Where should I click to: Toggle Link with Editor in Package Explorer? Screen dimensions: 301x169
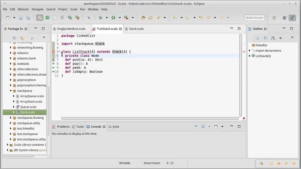click(22, 38)
